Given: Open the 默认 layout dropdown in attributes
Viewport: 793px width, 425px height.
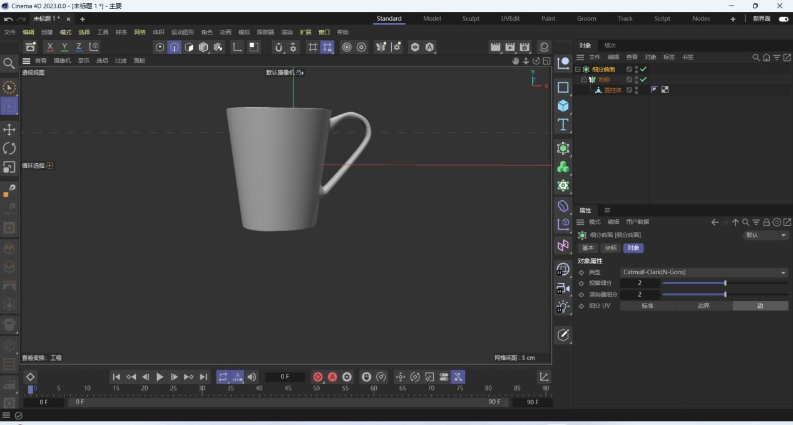Looking at the screenshot, I should 765,235.
